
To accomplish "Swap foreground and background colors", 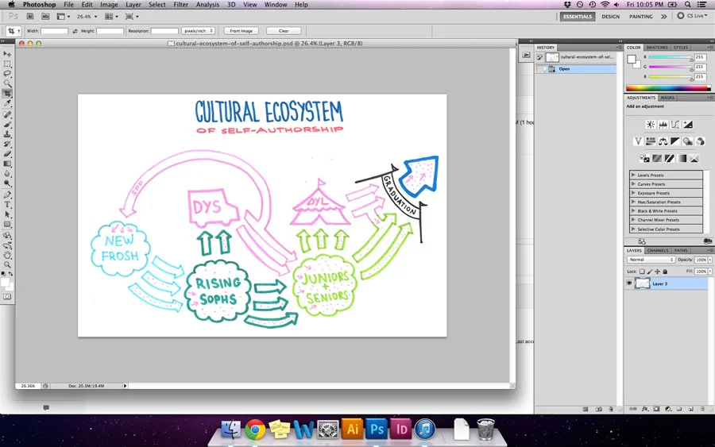I will 10,274.
